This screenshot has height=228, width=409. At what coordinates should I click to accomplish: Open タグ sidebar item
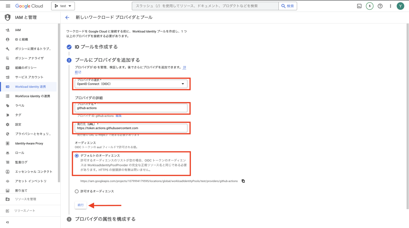tap(28, 115)
